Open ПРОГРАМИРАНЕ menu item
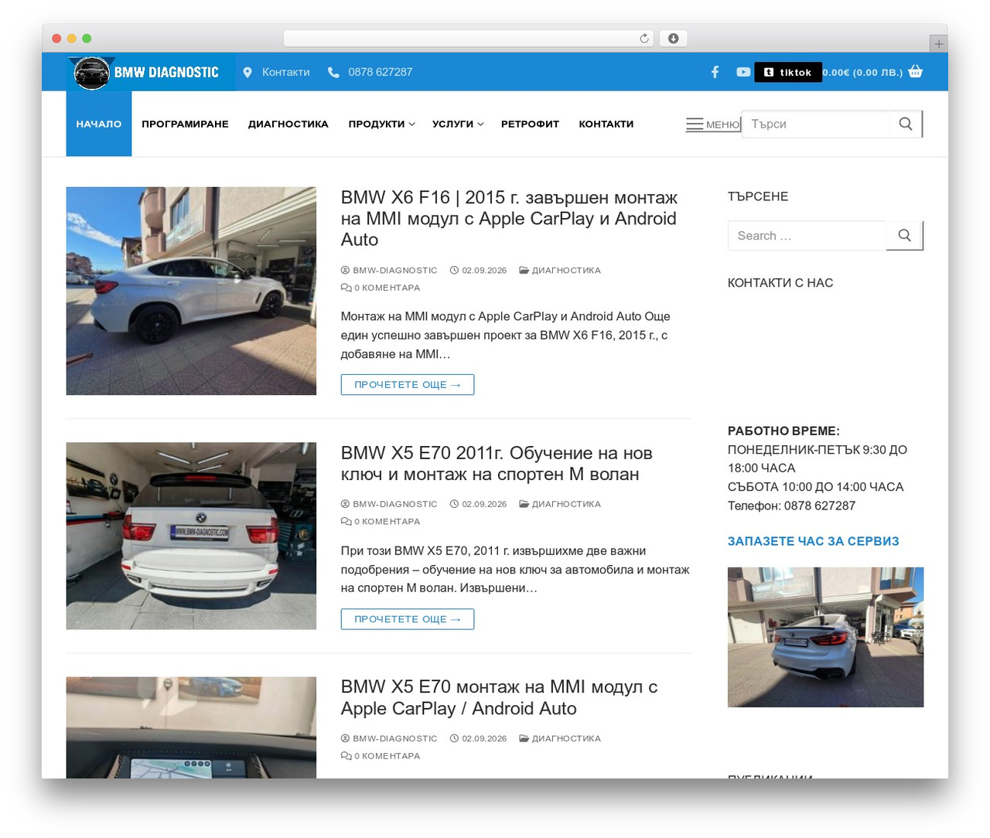The width and height of the screenshot is (990, 838). tap(185, 124)
